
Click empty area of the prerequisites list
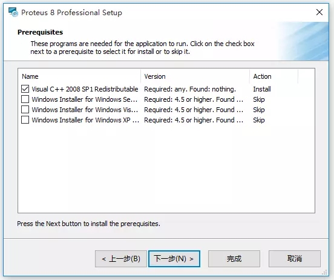click(x=166, y=168)
